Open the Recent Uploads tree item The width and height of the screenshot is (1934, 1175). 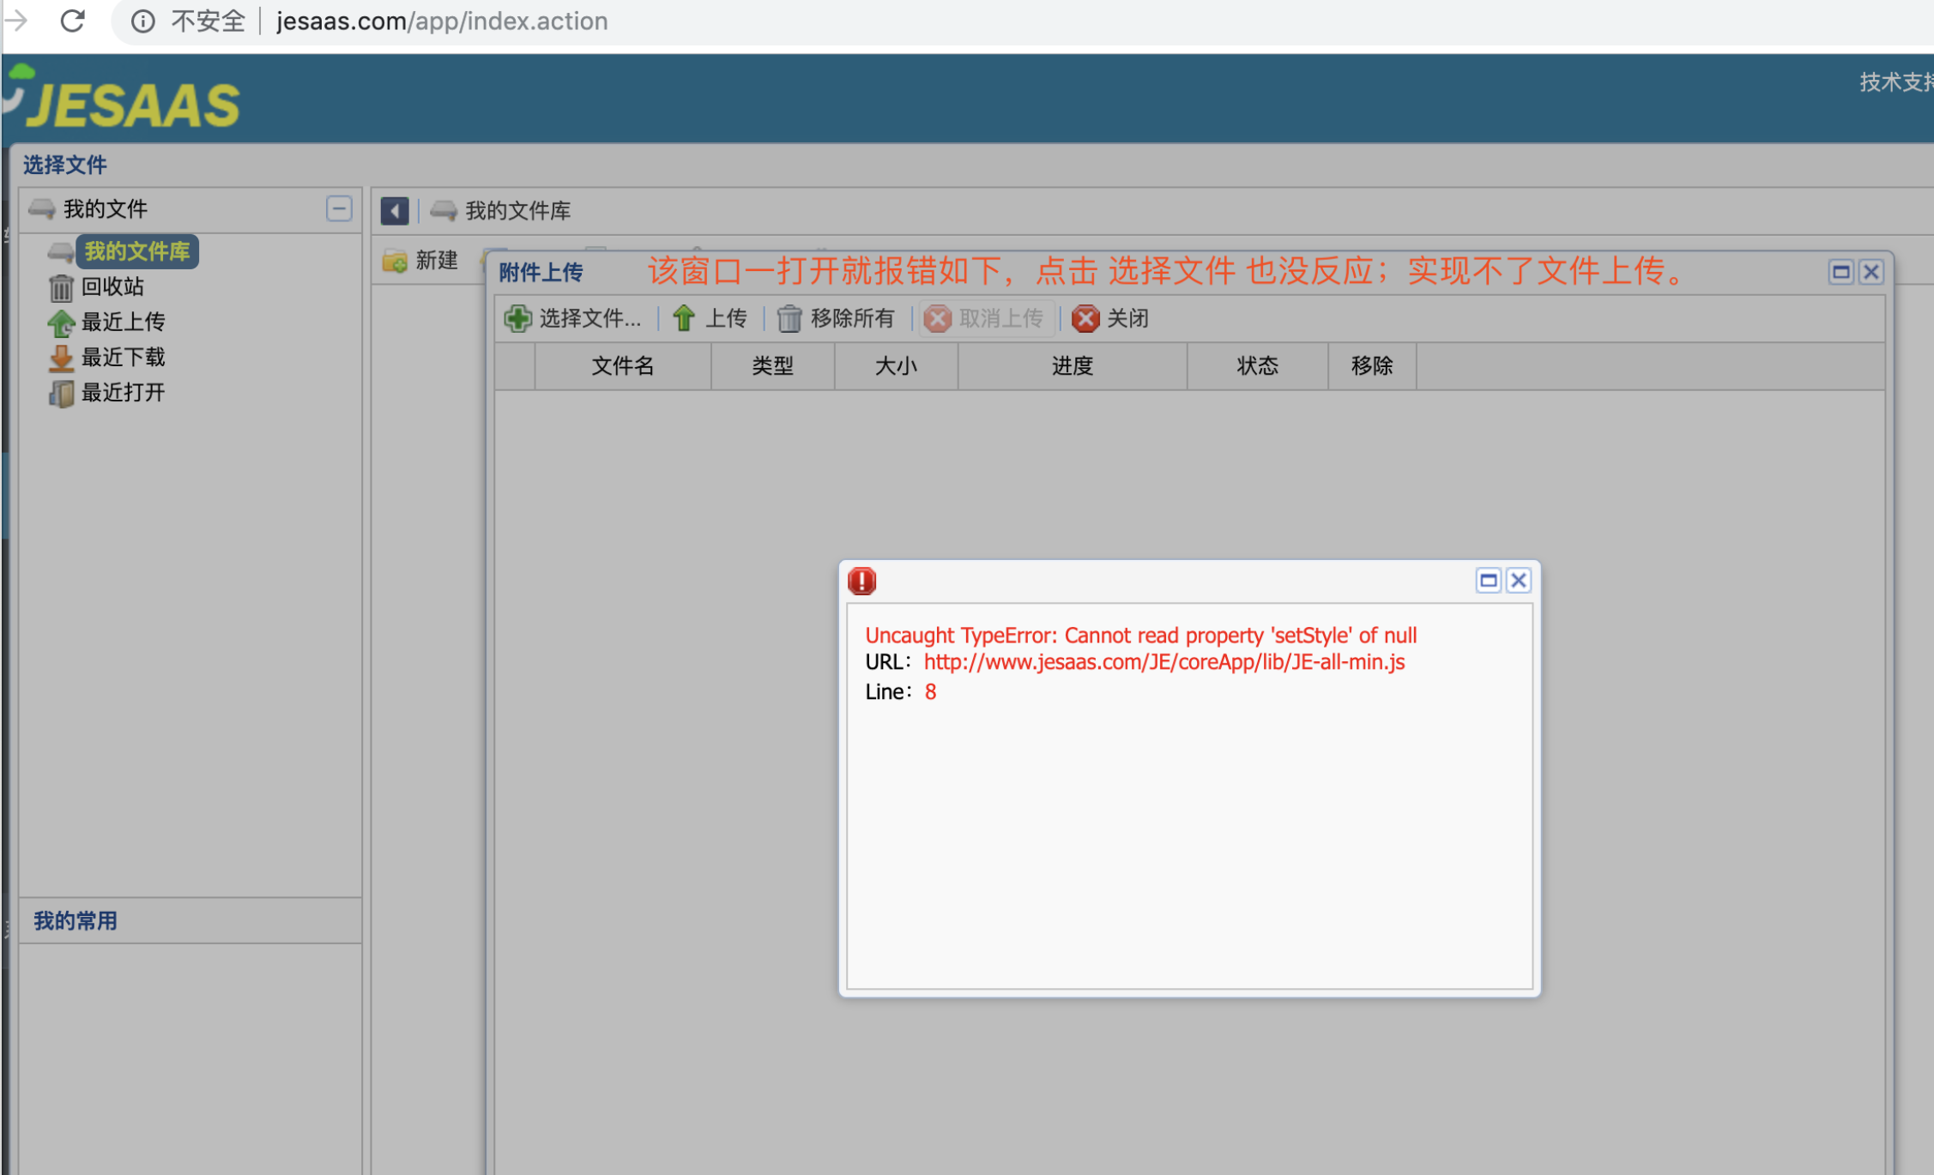pyautogui.click(x=122, y=322)
